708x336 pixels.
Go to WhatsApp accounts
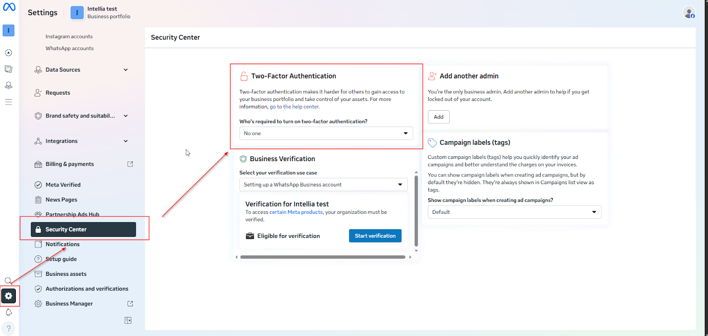(69, 49)
